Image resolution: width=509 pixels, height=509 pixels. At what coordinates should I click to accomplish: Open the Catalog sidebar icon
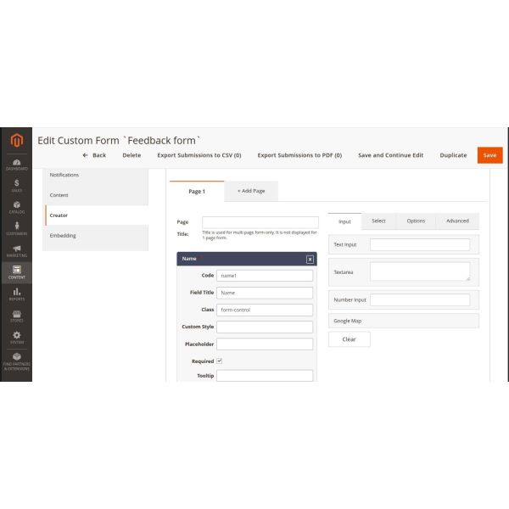[16, 206]
